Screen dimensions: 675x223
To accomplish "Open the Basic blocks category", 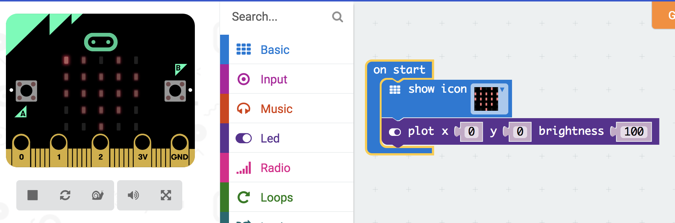I will point(275,49).
